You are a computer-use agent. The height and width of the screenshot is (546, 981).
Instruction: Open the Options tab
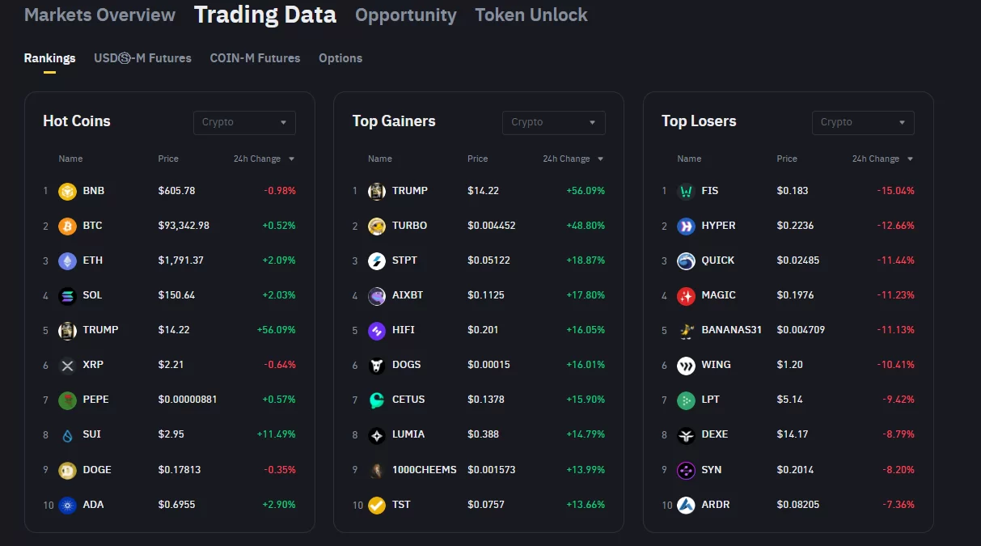(340, 58)
